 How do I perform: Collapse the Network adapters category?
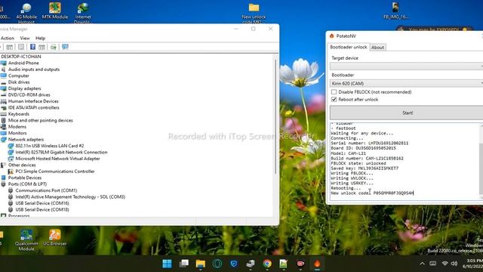coord(26,139)
